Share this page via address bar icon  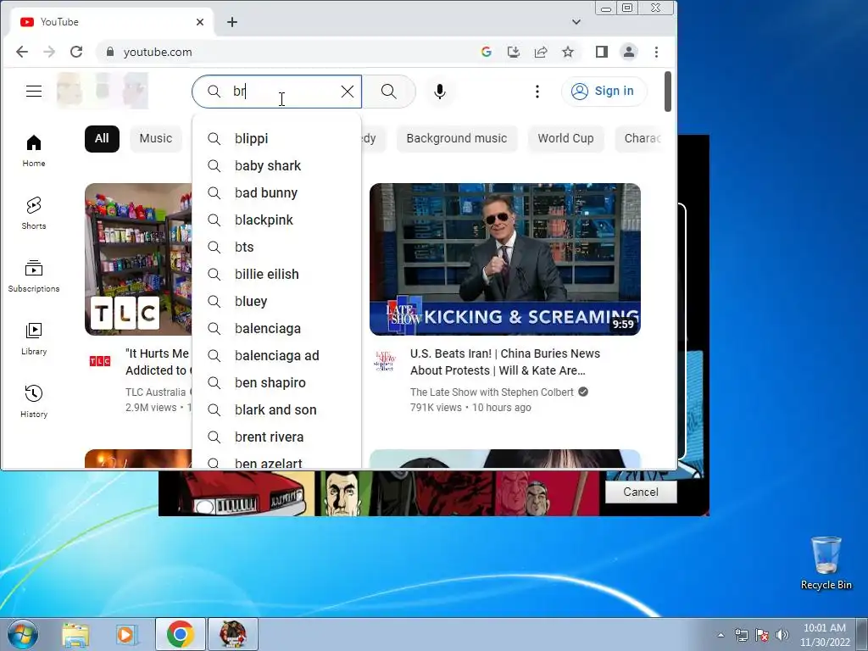click(x=540, y=52)
